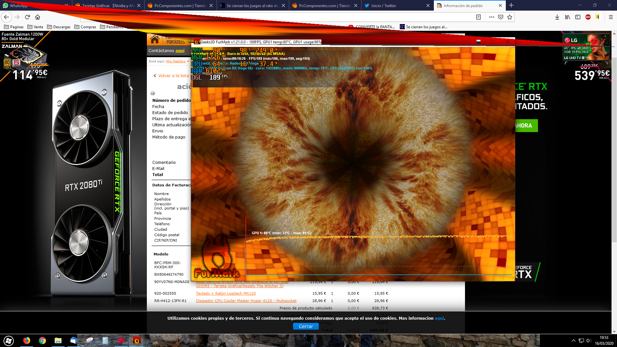
Task: Open the Firefox downloads panel
Action: 557,17
